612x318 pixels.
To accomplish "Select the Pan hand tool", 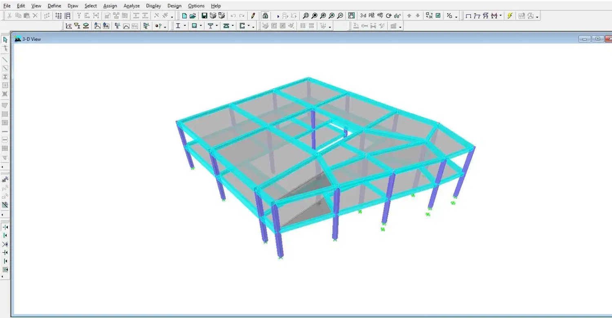I will coord(351,16).
